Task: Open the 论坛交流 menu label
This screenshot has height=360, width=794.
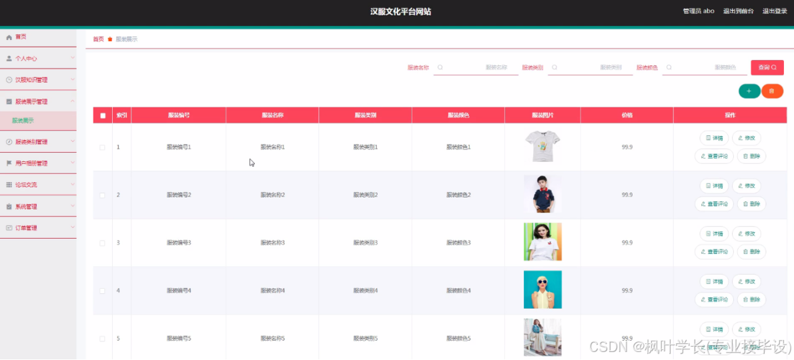Action: (x=26, y=185)
